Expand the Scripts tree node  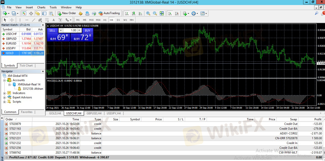5,102
